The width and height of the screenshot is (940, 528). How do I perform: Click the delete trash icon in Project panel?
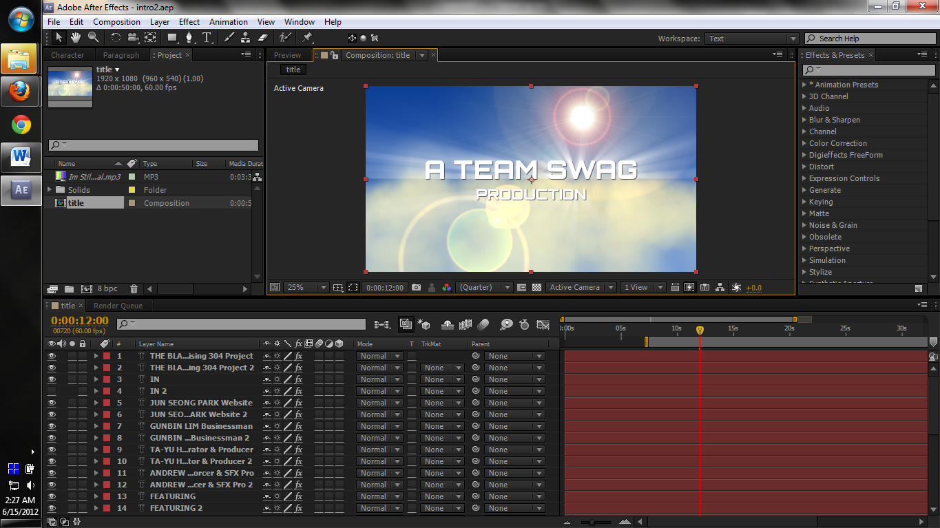pos(134,288)
